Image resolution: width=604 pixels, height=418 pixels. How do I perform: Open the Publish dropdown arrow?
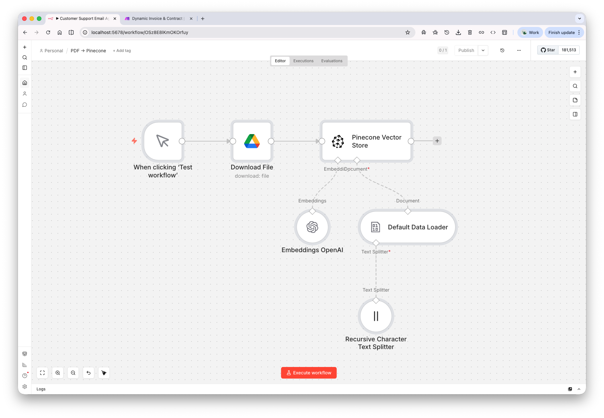(x=483, y=50)
